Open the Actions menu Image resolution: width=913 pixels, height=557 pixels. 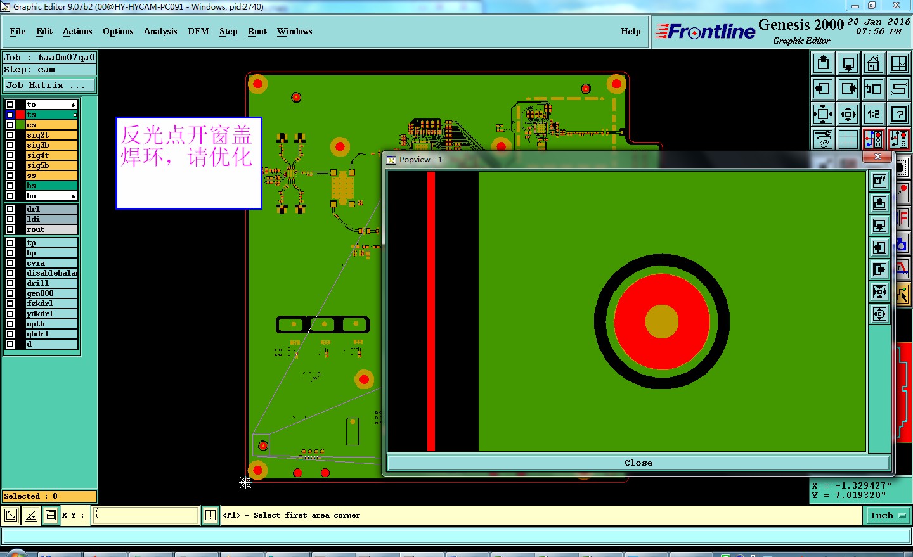(x=77, y=31)
